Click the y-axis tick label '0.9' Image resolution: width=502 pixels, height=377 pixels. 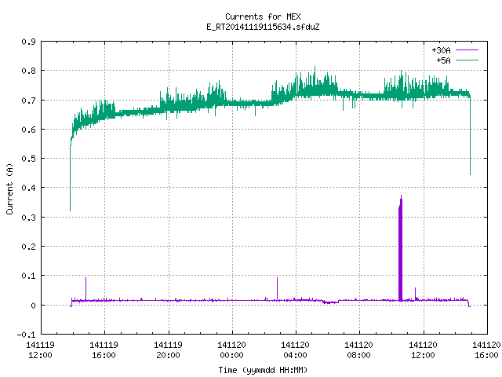click(x=28, y=42)
